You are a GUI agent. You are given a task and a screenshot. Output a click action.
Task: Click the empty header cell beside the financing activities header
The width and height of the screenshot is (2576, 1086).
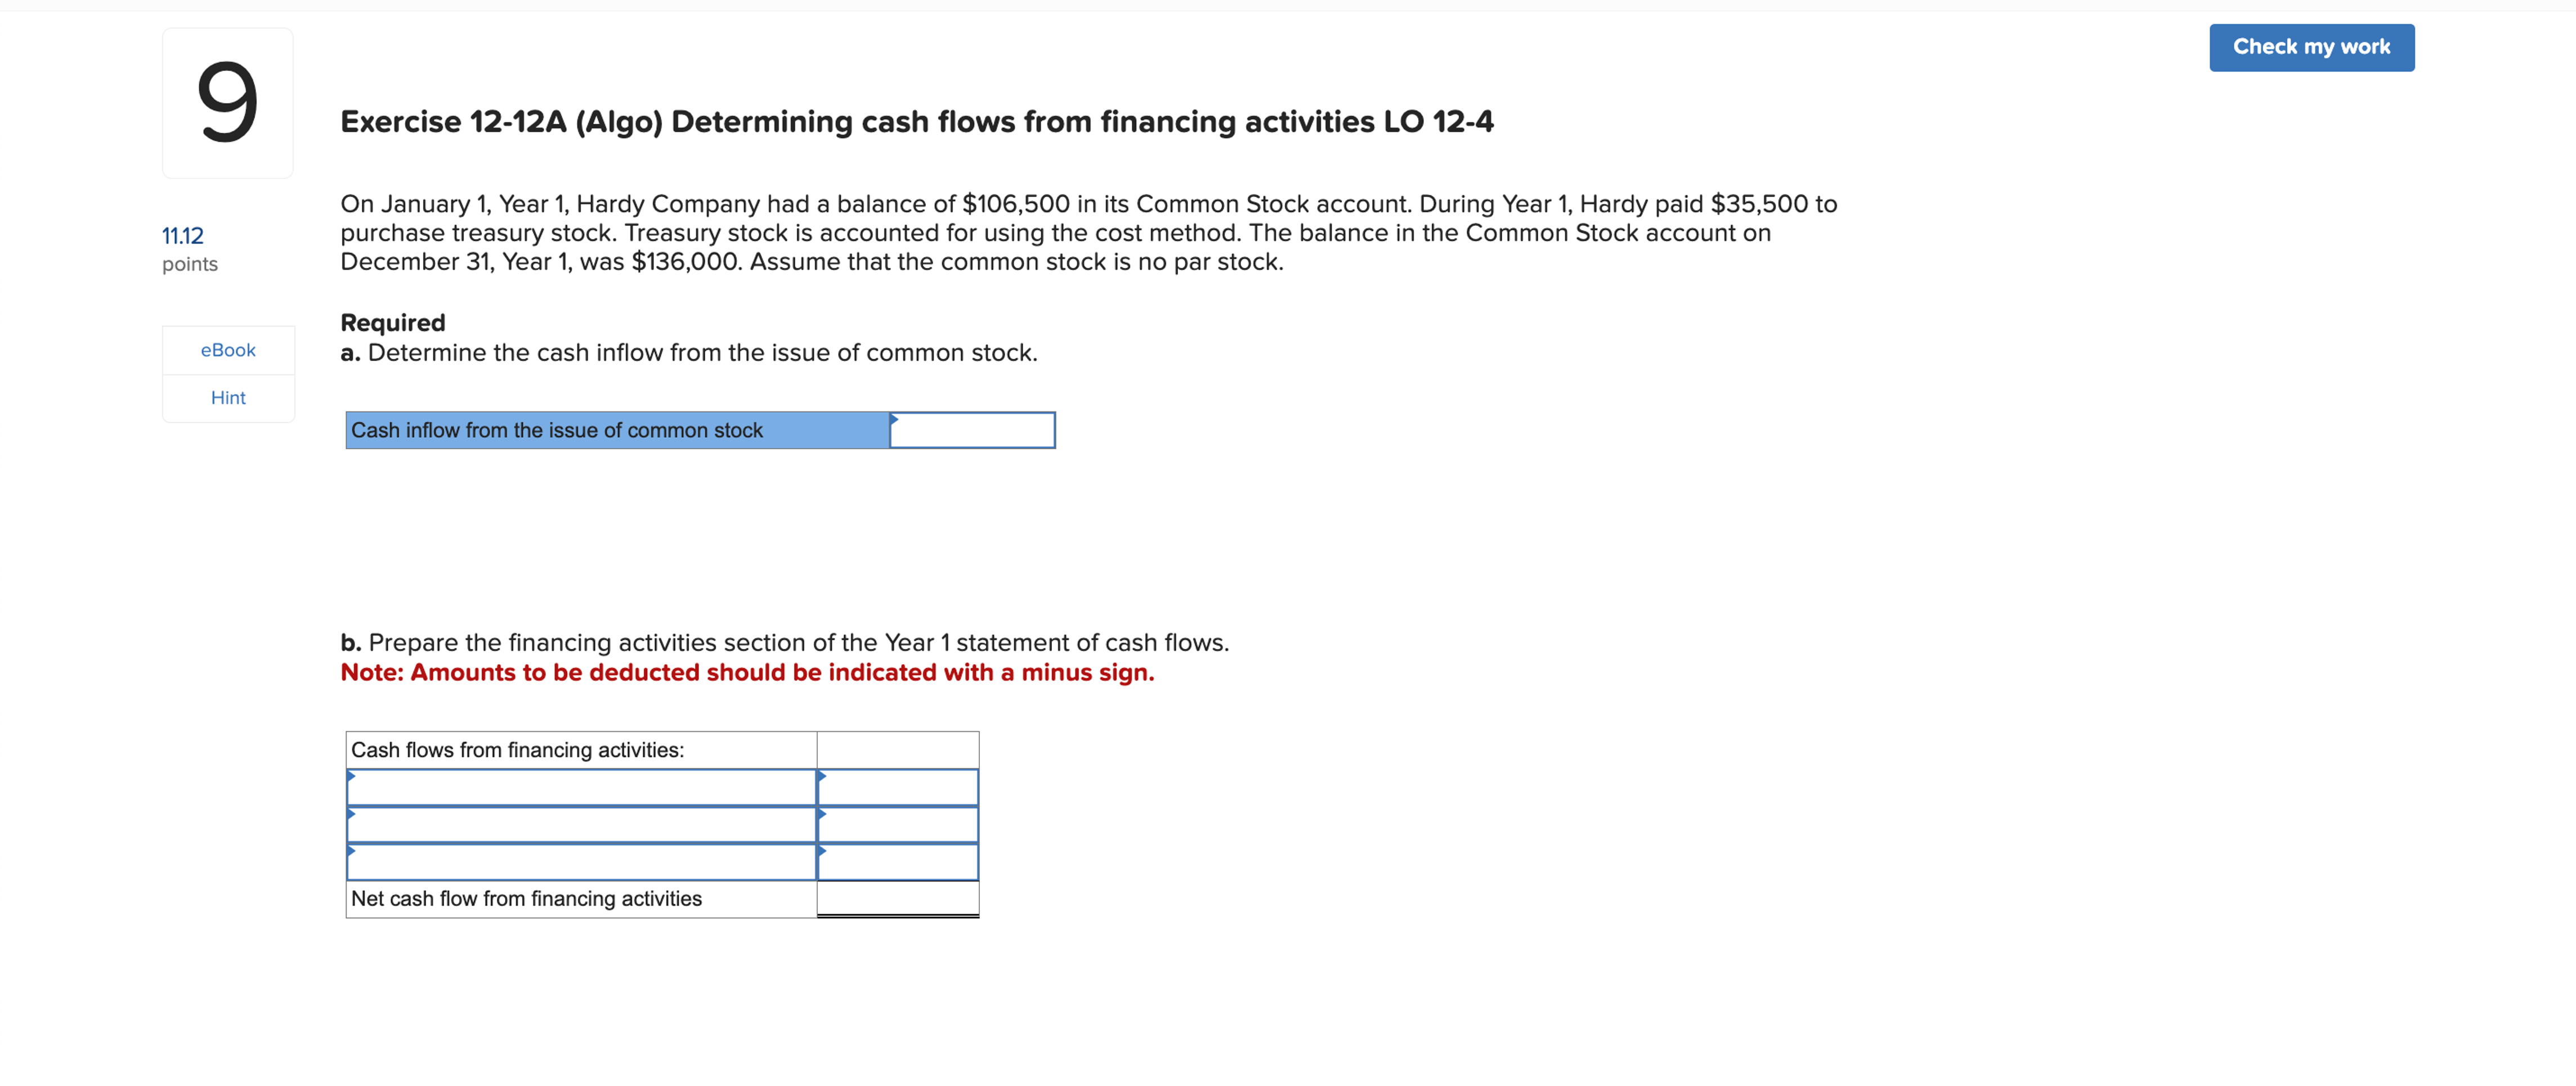(x=897, y=749)
